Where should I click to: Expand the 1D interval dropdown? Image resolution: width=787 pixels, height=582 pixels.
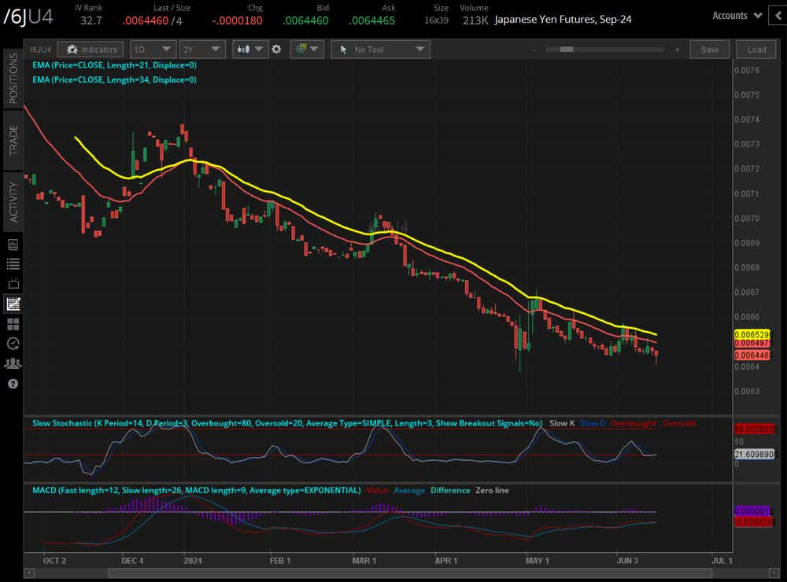[x=153, y=50]
